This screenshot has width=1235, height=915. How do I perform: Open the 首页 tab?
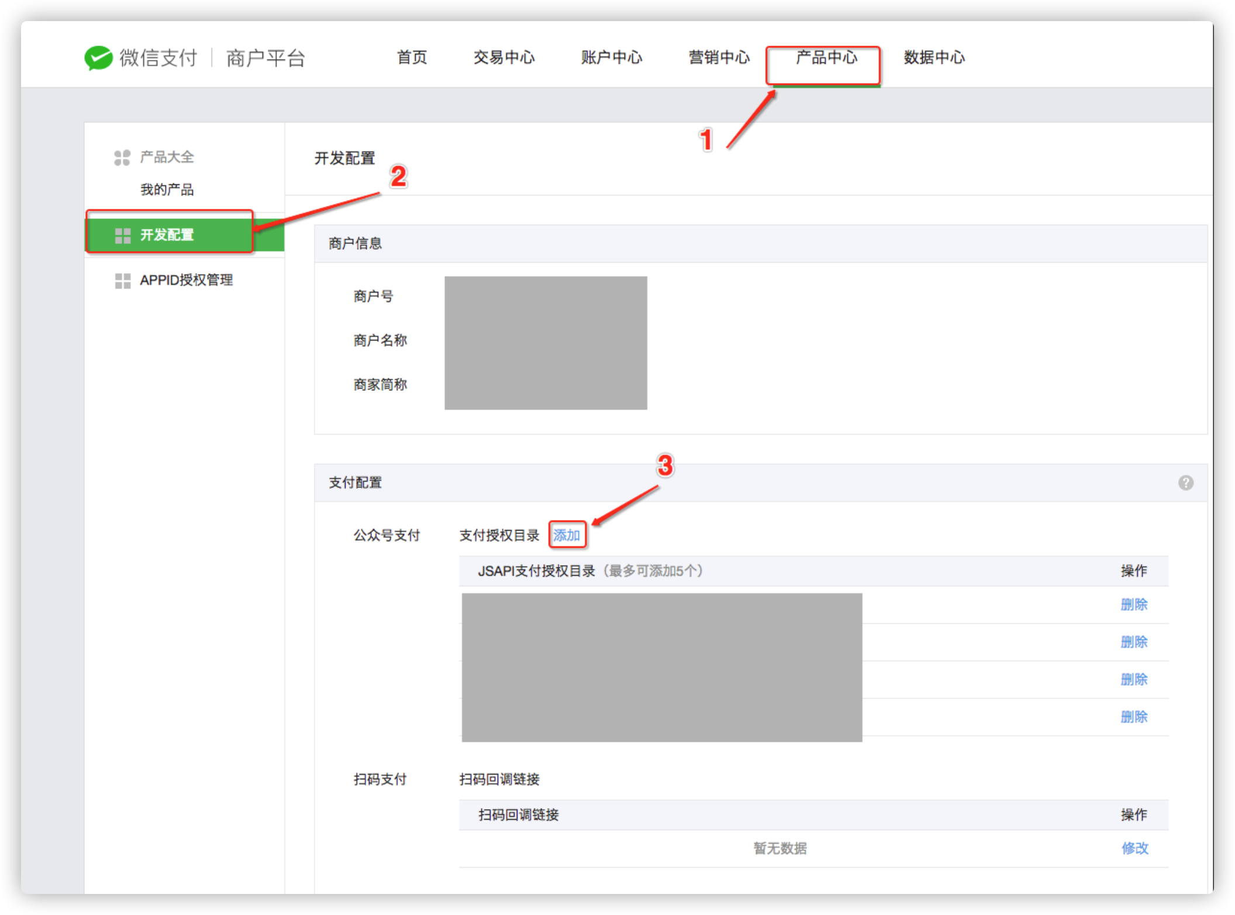tap(412, 57)
